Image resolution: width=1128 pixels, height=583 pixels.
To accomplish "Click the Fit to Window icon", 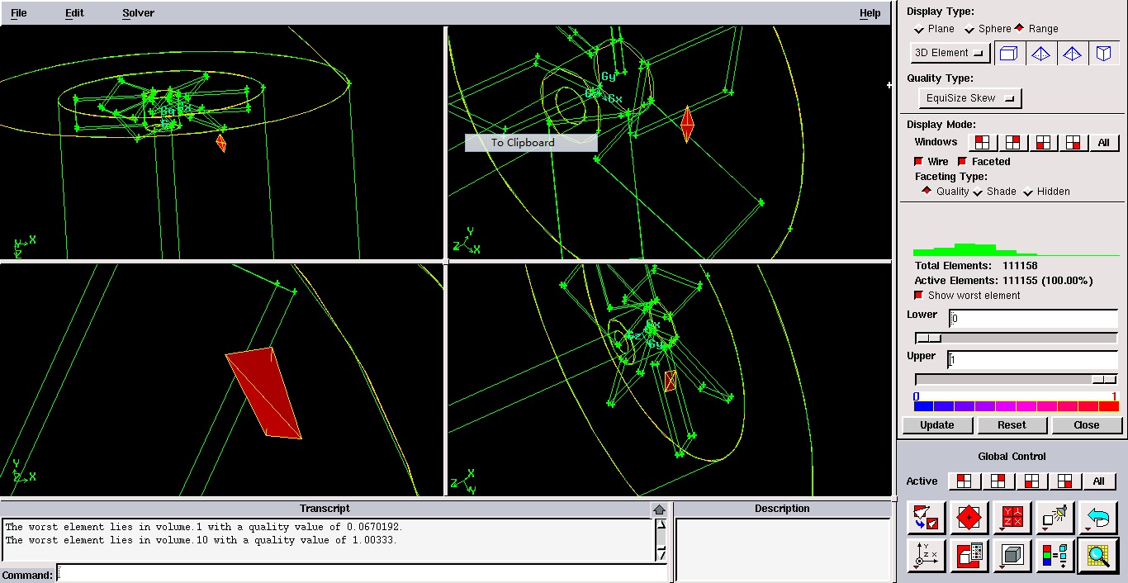I will 927,518.
